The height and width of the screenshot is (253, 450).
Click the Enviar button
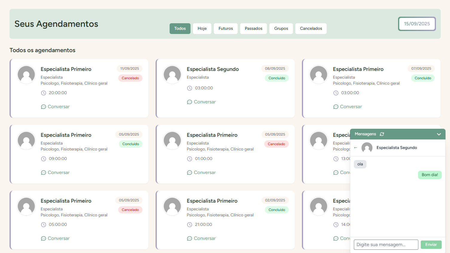coord(431,245)
